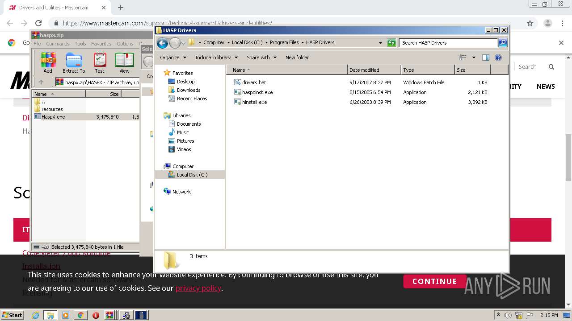Screen dimensions: 572x321
Task: Open Organize dropdown in Explorer
Action: coord(173,58)
